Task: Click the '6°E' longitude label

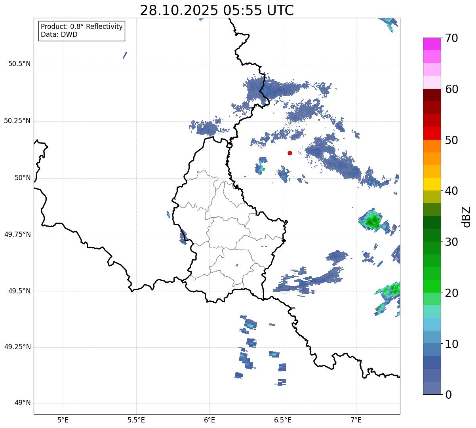Action: (209, 420)
